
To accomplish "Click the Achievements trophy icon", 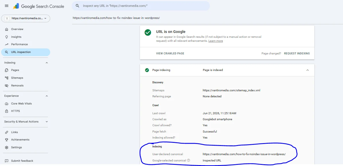I will click(x=7, y=140).
